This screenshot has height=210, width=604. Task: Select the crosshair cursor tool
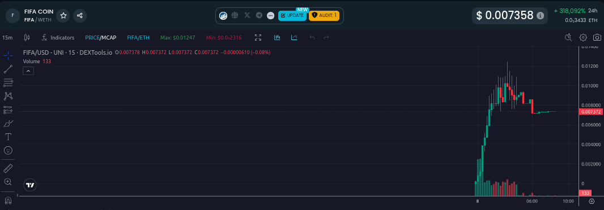coord(8,56)
